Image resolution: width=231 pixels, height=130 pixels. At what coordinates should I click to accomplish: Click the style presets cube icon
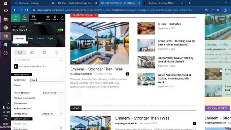(16, 66)
